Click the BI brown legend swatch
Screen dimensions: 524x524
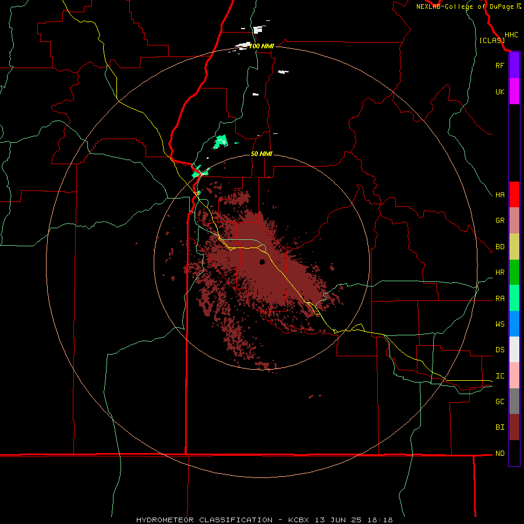click(x=514, y=427)
